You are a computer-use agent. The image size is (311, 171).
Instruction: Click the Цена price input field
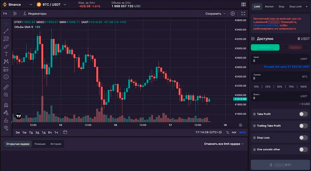pos(280,61)
